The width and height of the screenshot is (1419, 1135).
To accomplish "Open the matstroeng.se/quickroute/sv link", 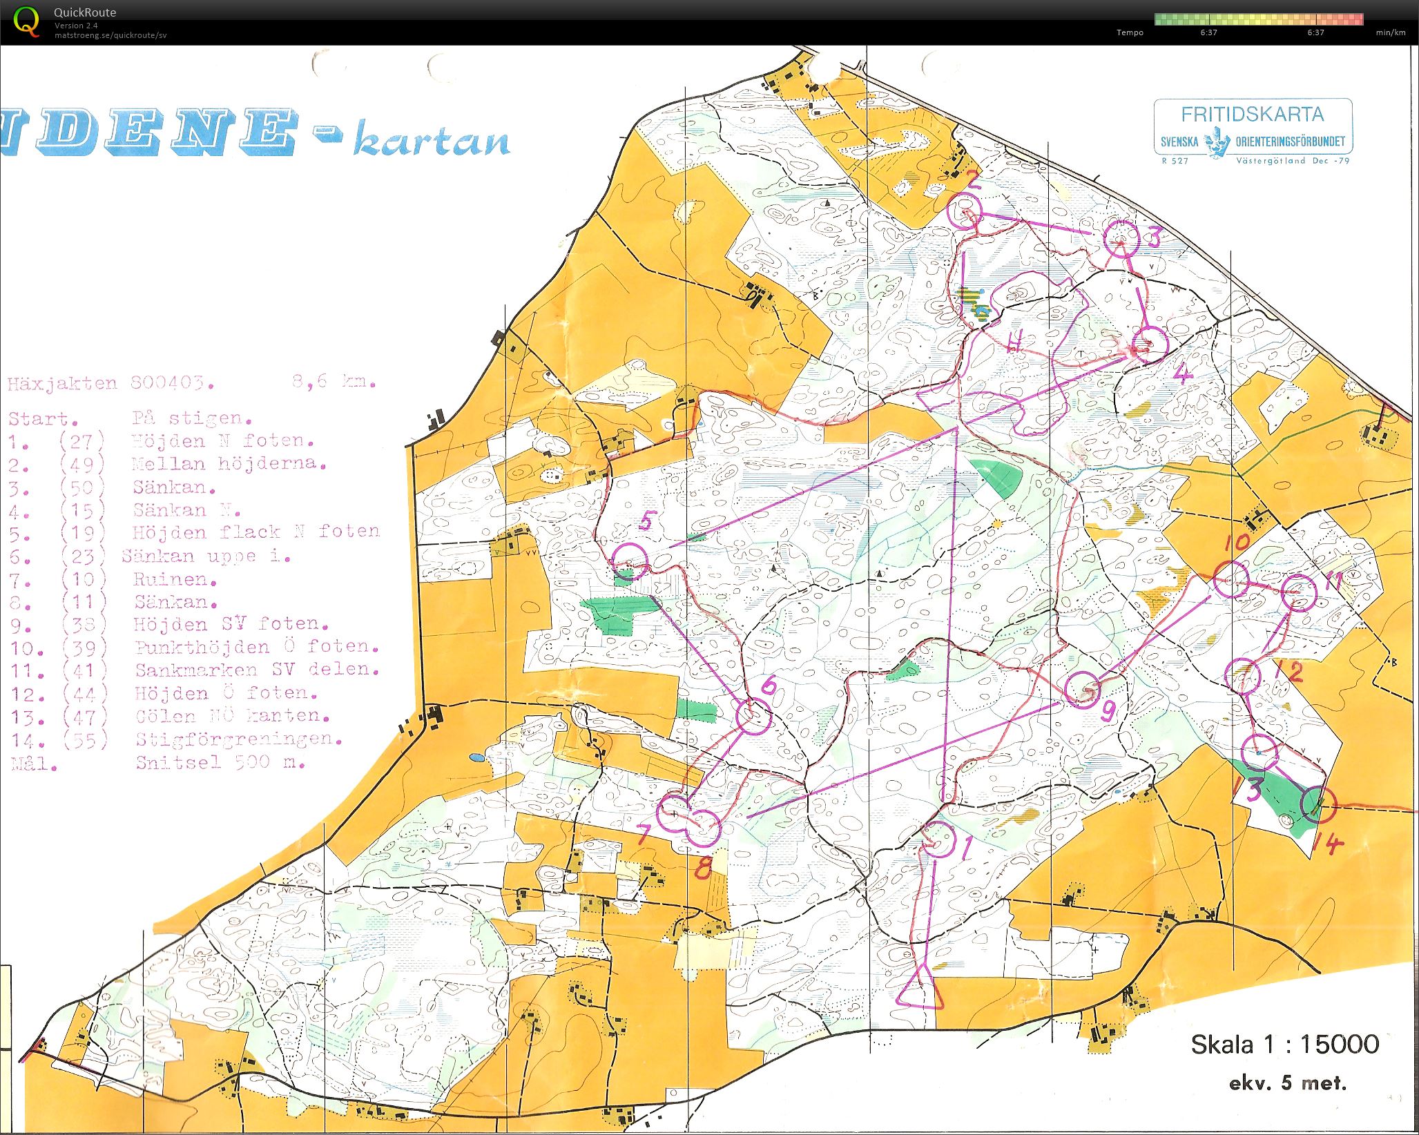I will tap(110, 35).
